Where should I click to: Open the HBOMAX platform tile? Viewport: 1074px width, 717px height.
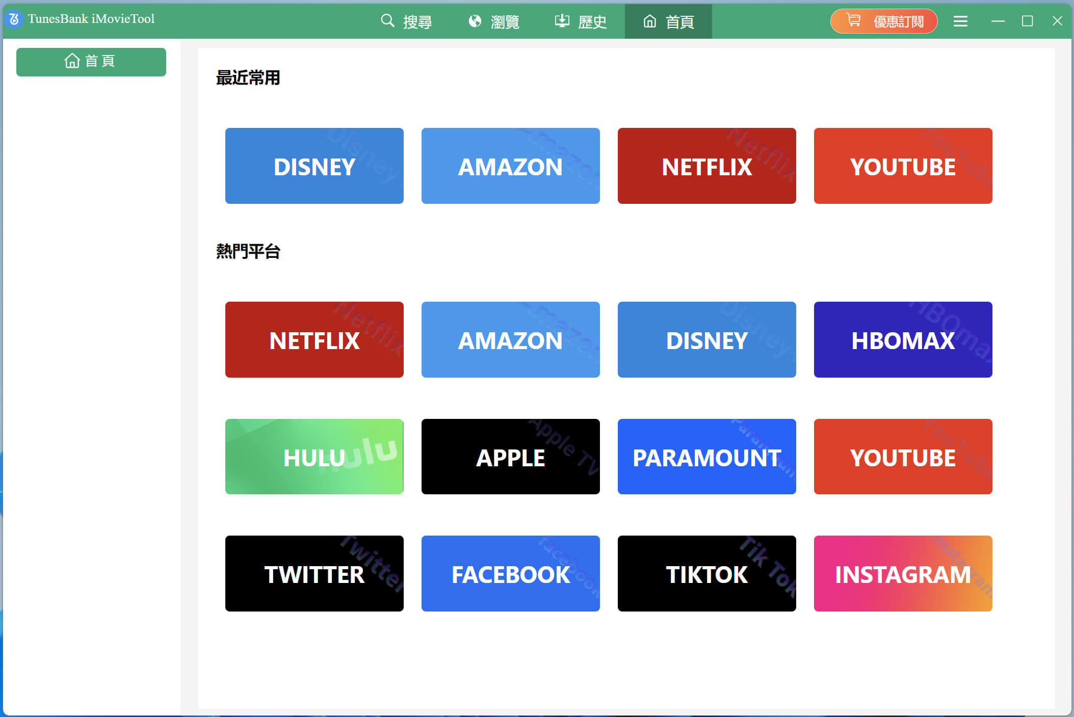[903, 339]
